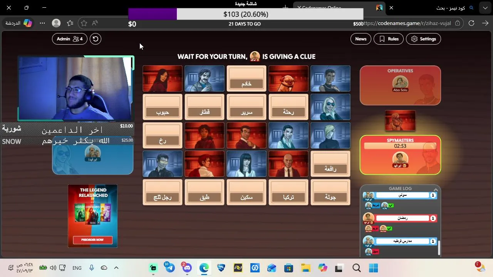The width and height of the screenshot is (493, 277).
Task: Open the Admin players menu
Action: pyautogui.click(x=69, y=39)
